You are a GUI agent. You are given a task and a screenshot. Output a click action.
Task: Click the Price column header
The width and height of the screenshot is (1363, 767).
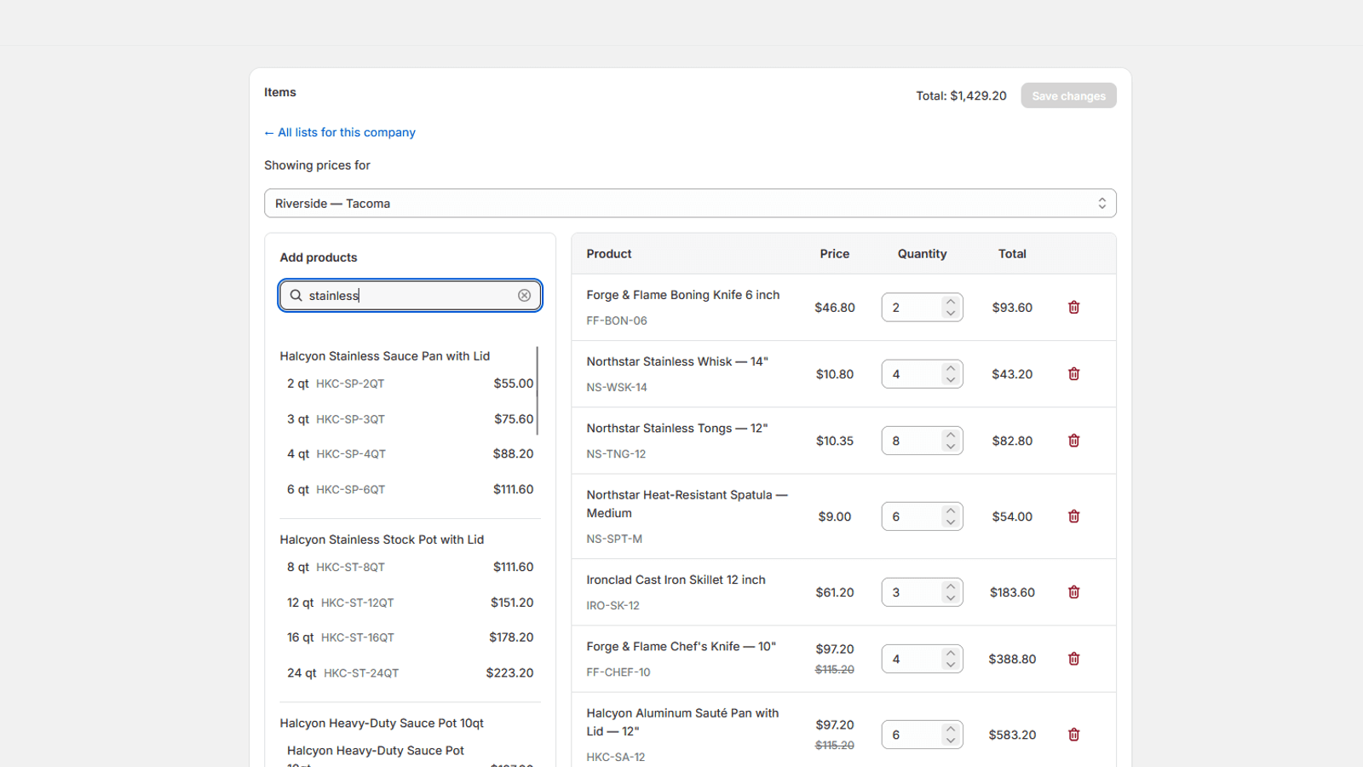[835, 254]
